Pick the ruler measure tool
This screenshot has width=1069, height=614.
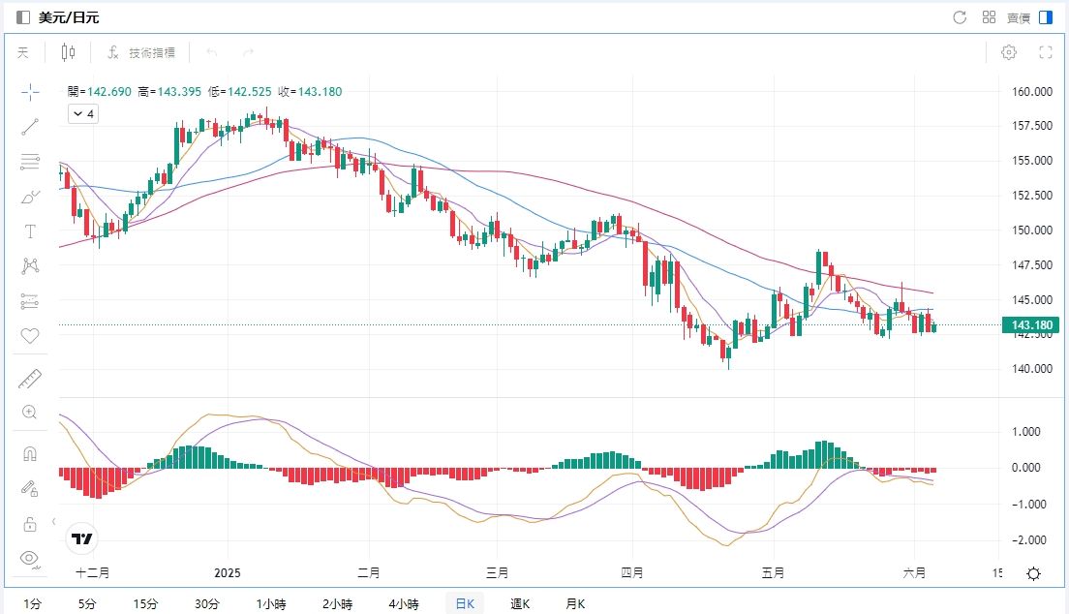[30, 379]
